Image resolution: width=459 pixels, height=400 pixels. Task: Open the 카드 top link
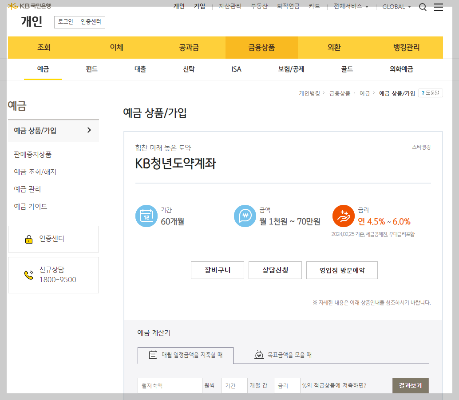[314, 6]
